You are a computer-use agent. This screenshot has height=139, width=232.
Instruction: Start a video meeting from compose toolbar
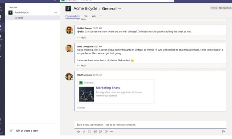point(106,131)
